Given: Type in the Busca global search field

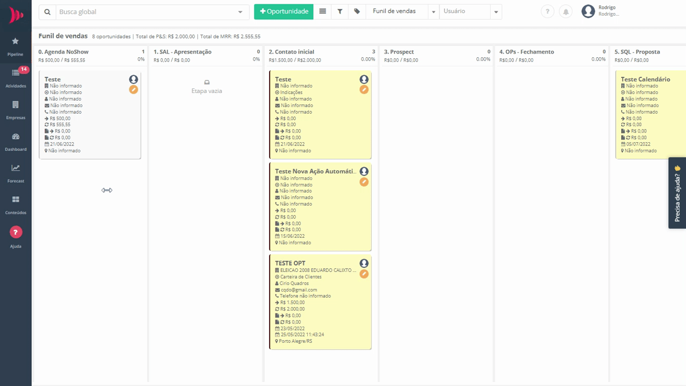Looking at the screenshot, I should pyautogui.click(x=146, y=12).
